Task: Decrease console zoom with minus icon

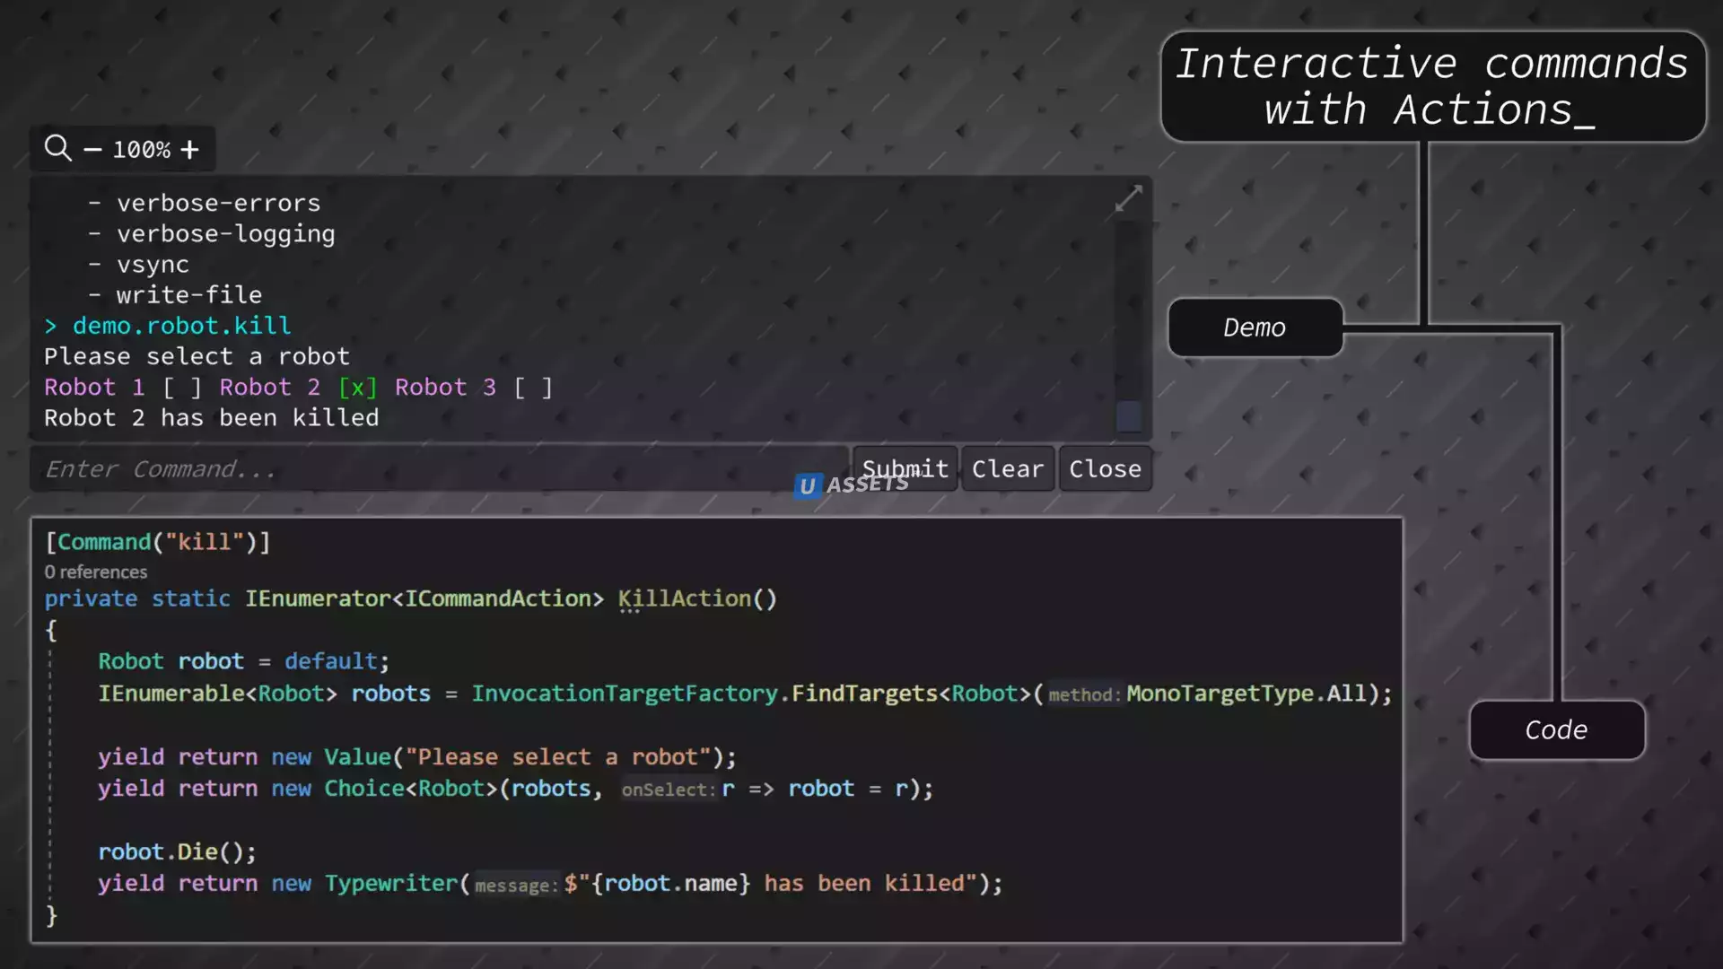Action: coord(92,150)
